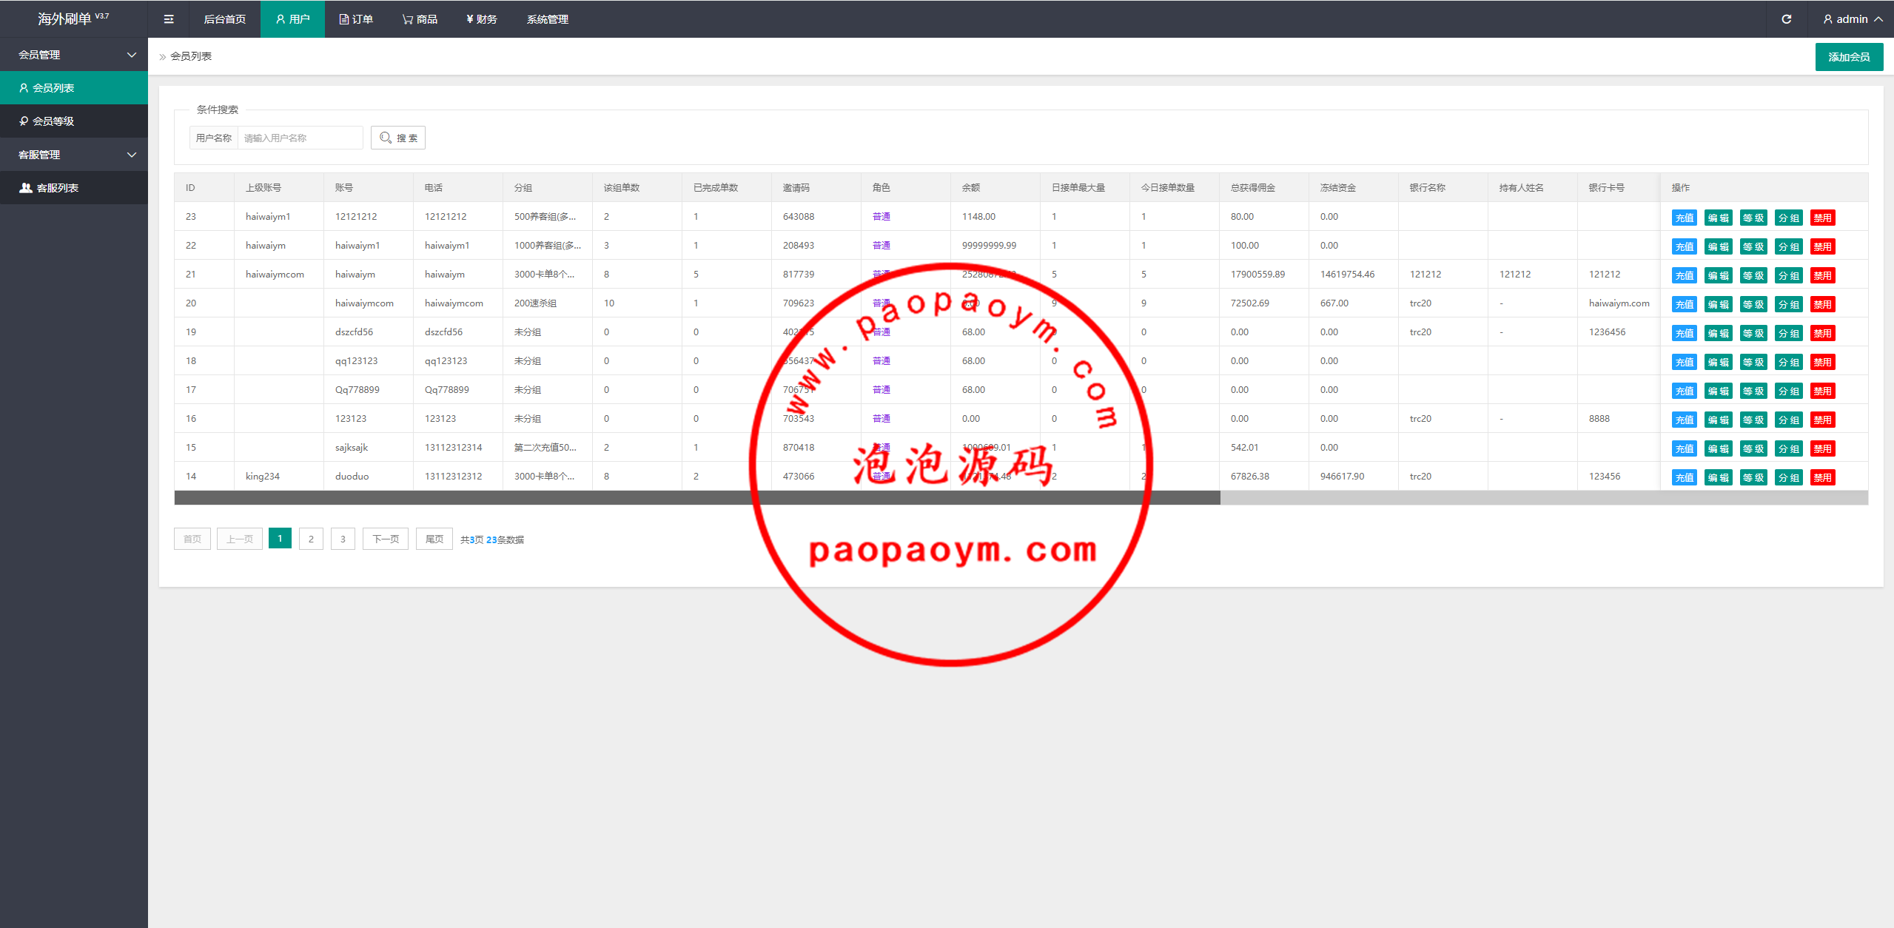
Task: Open the admin user menu
Action: (x=1853, y=19)
